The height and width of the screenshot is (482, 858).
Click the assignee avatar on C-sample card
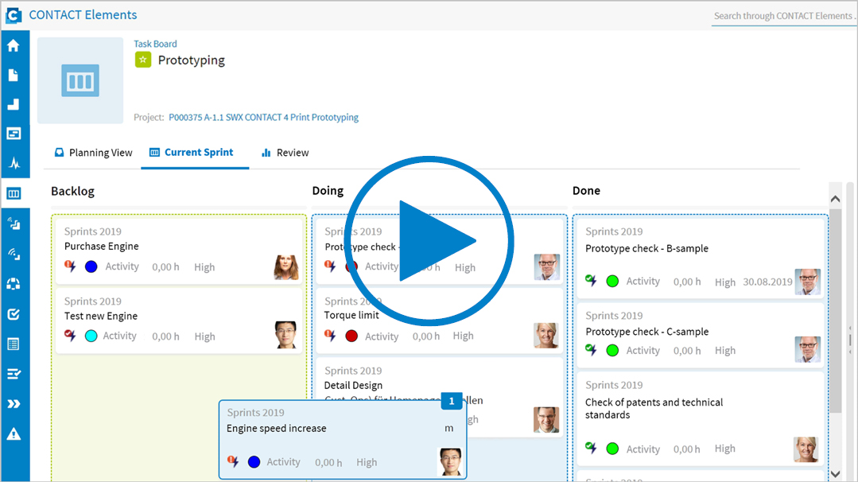pos(808,350)
